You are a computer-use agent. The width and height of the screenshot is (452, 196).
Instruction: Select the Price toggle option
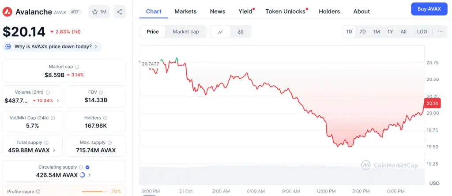[153, 32]
